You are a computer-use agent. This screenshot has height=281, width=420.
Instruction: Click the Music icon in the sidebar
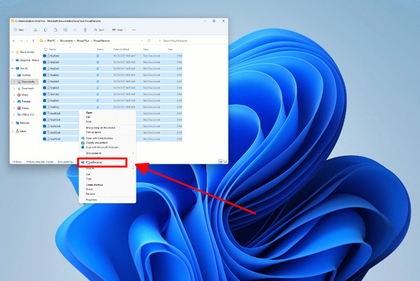click(19, 95)
